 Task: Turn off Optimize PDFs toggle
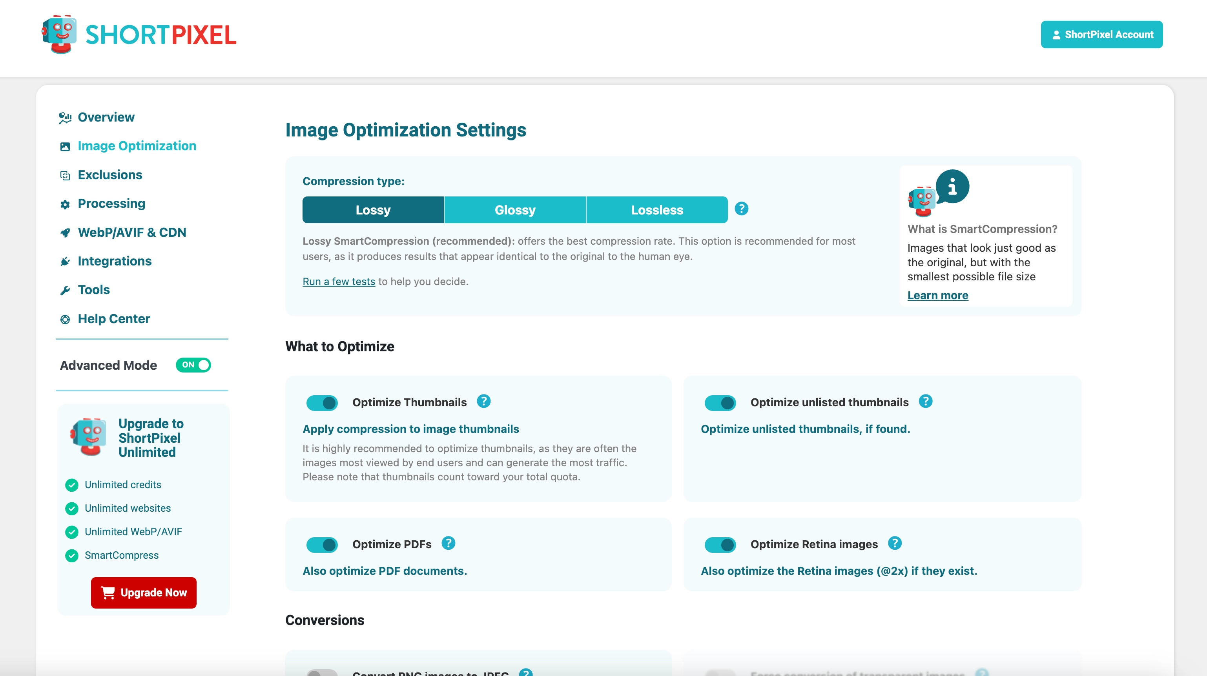(322, 545)
